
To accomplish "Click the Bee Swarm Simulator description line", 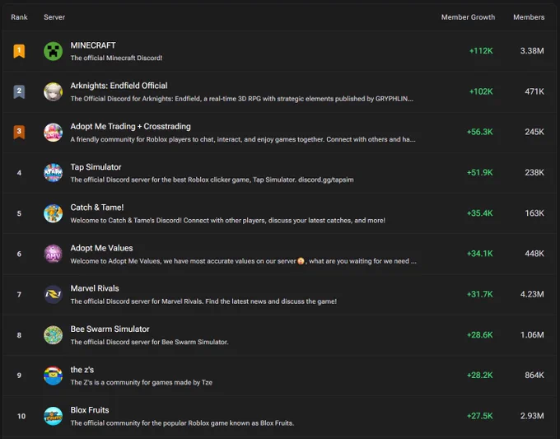I will tap(149, 342).
